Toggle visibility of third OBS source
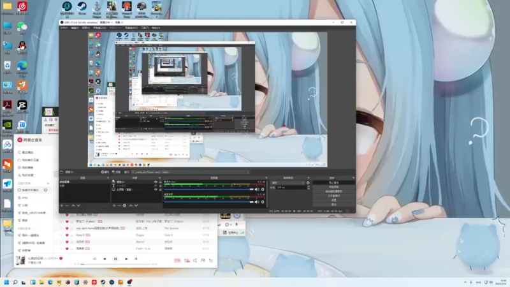The width and height of the screenshot is (510, 287). point(156,189)
